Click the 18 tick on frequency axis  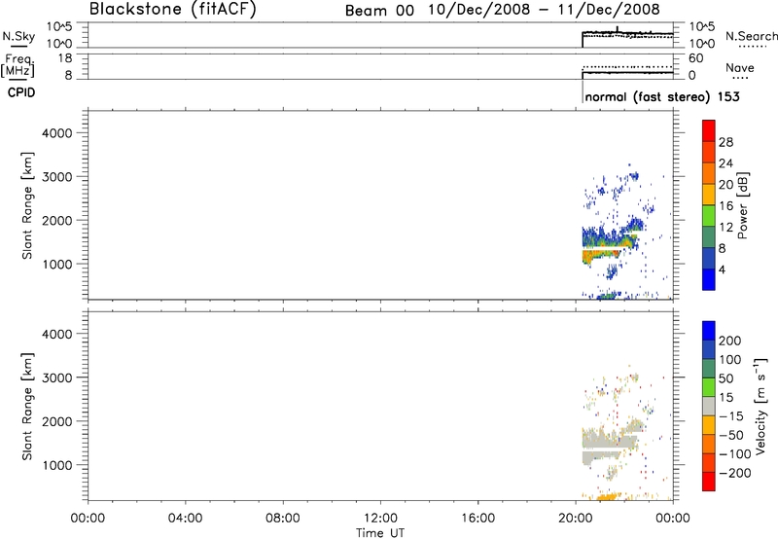pyautogui.click(x=65, y=58)
